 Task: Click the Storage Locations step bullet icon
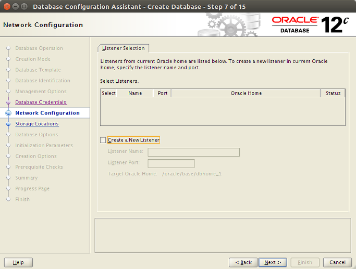[8, 124]
